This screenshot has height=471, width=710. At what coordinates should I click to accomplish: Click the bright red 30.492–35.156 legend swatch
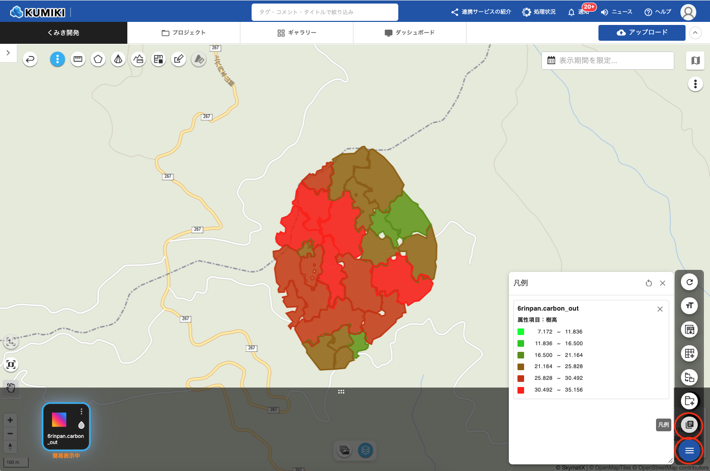(521, 390)
